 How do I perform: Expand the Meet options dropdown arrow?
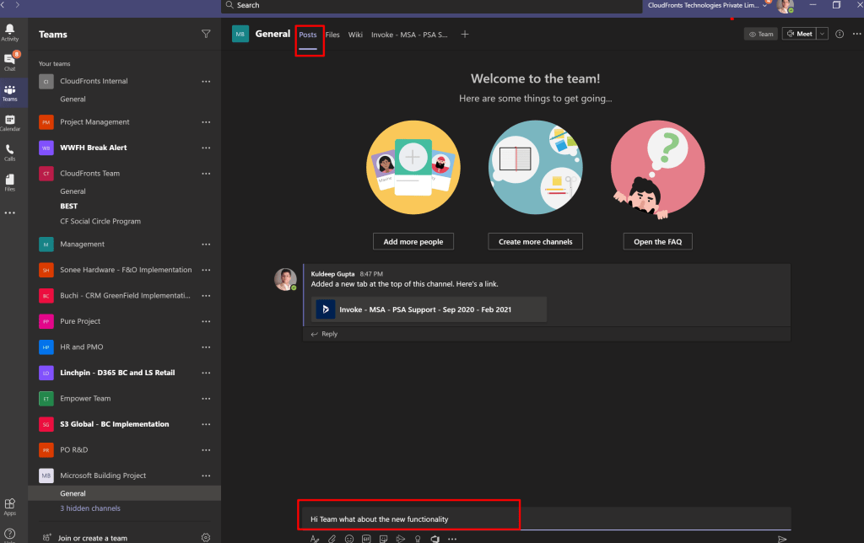tap(822, 35)
